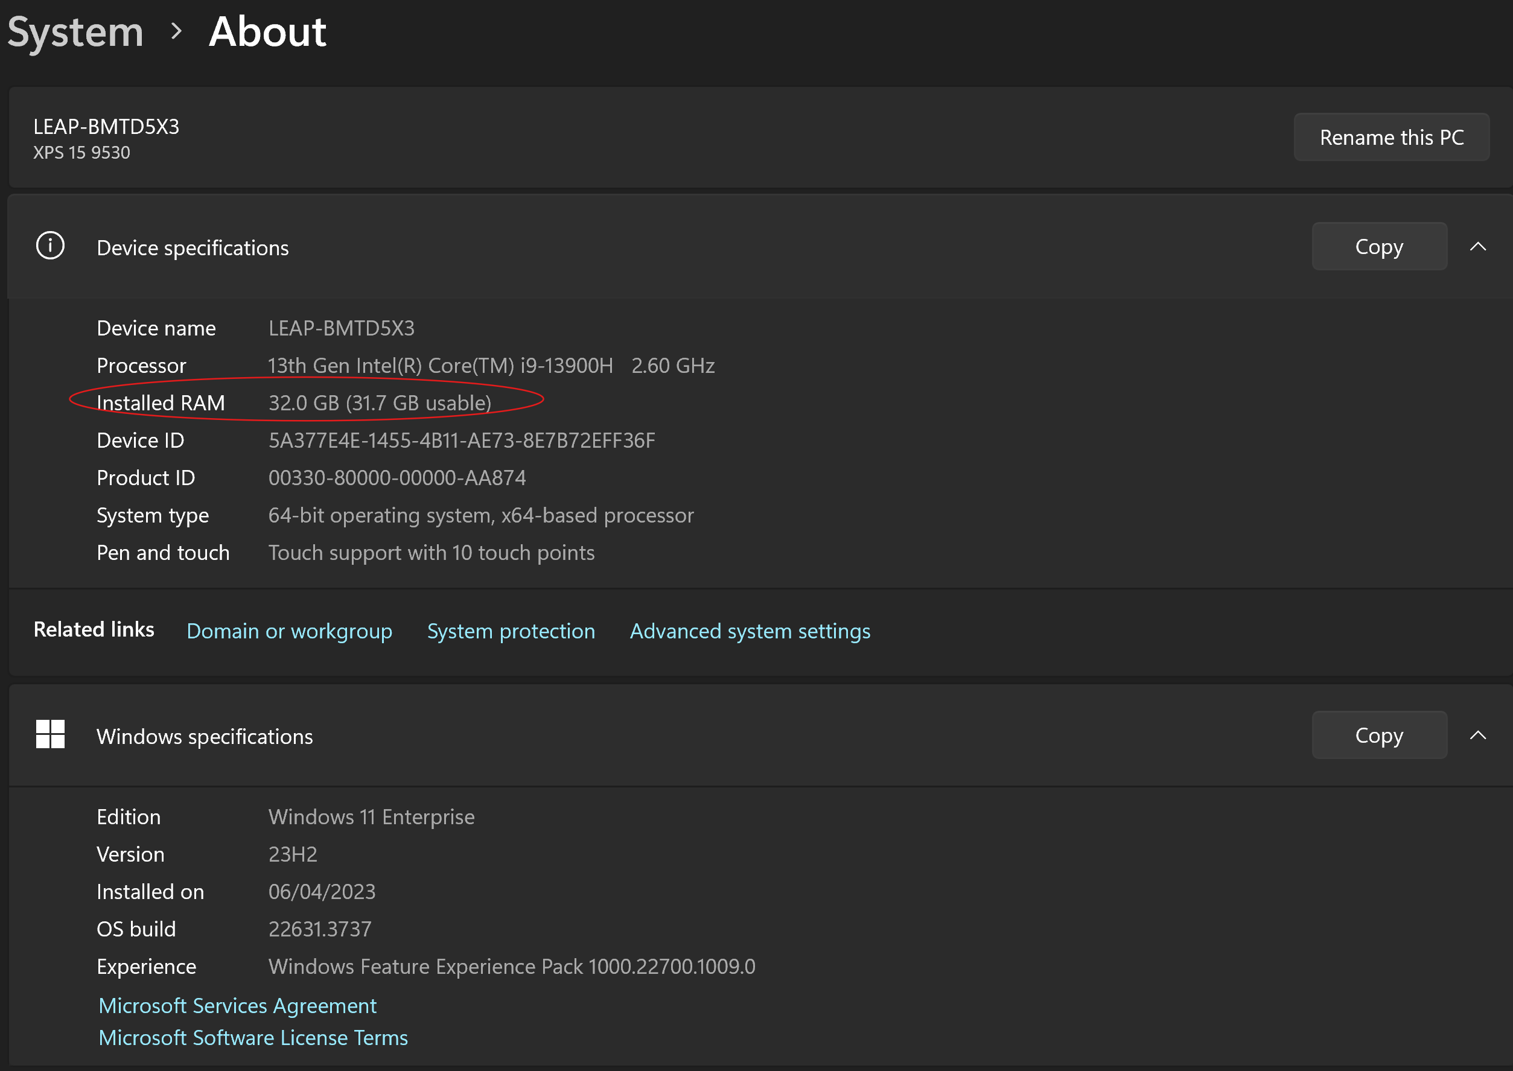Open Advanced system settings link
1513x1071 pixels.
(x=749, y=631)
